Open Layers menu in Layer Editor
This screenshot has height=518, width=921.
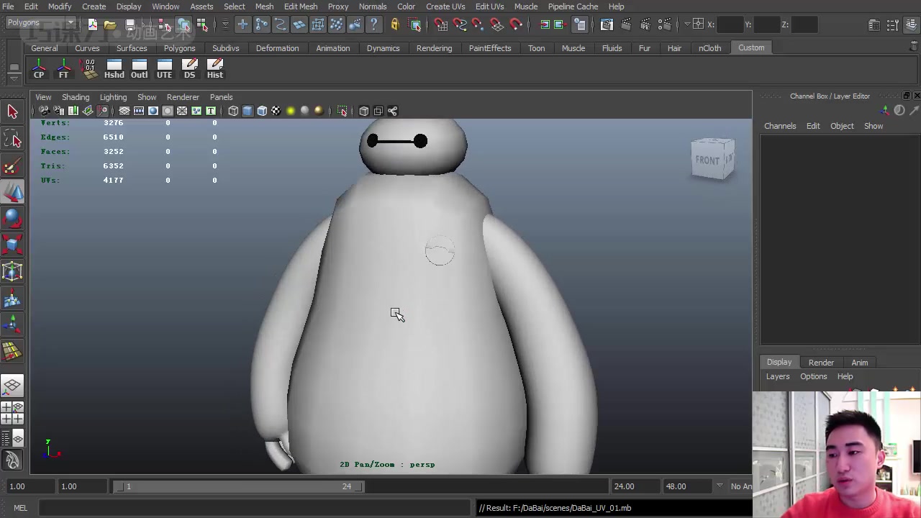(x=778, y=376)
